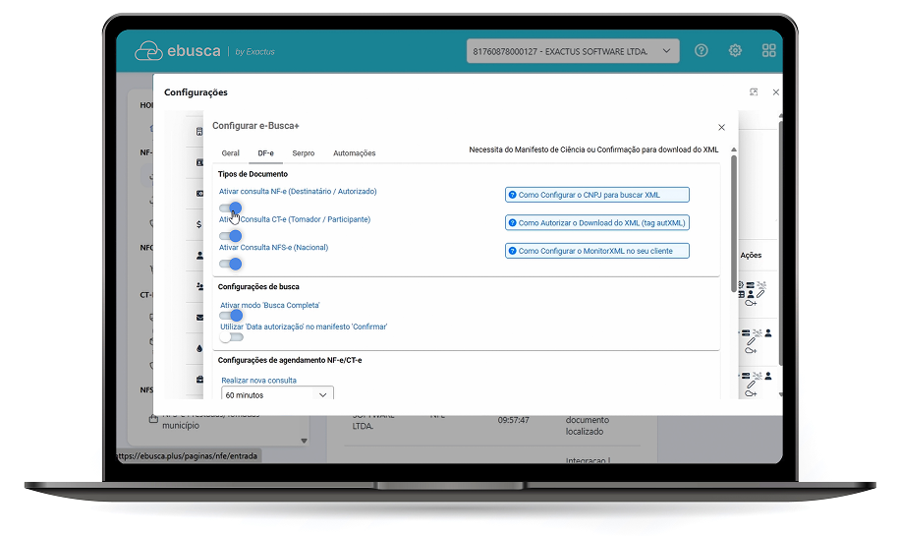Image resolution: width=899 pixels, height=536 pixels.
Task: Open the 60 minutos consulta interval dropdown
Action: [x=277, y=394]
